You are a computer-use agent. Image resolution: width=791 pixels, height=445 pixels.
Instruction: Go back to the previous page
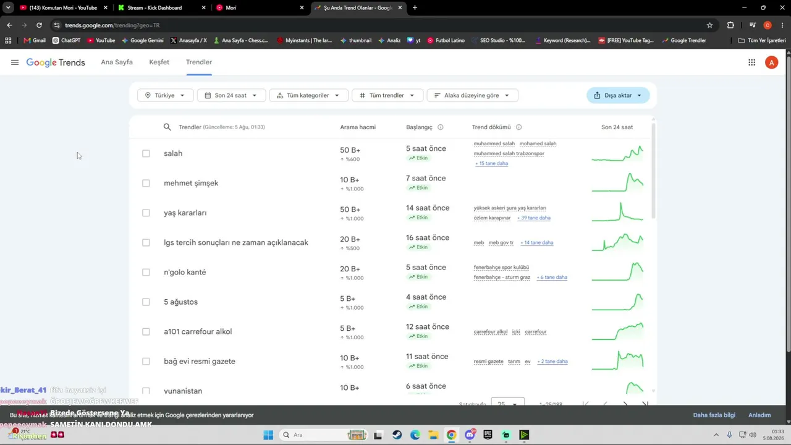click(9, 25)
